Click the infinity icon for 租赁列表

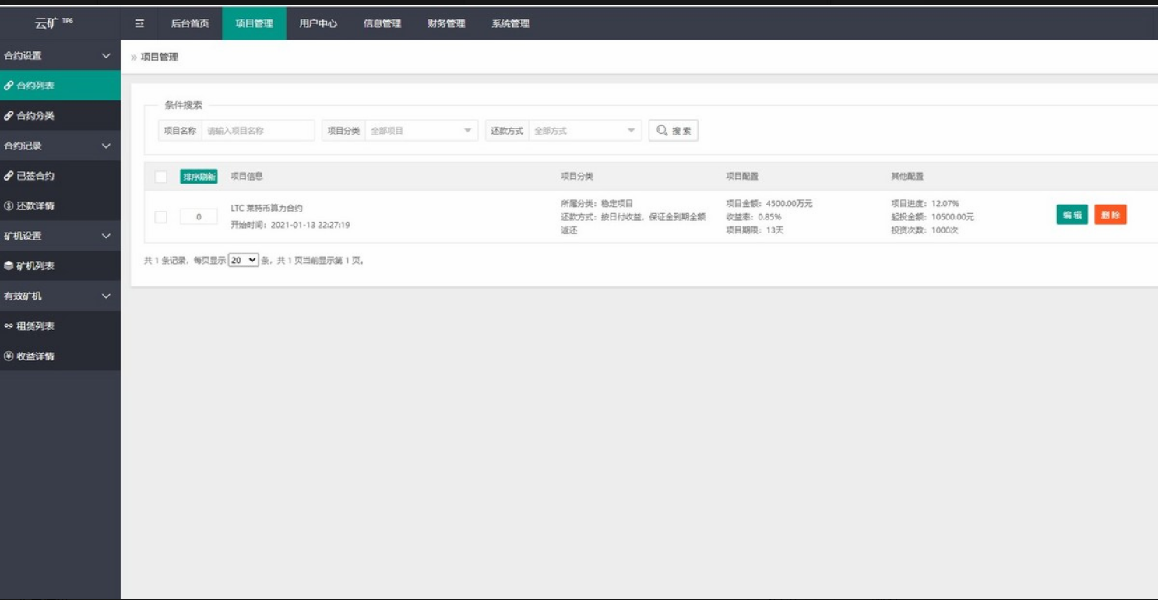(9, 326)
